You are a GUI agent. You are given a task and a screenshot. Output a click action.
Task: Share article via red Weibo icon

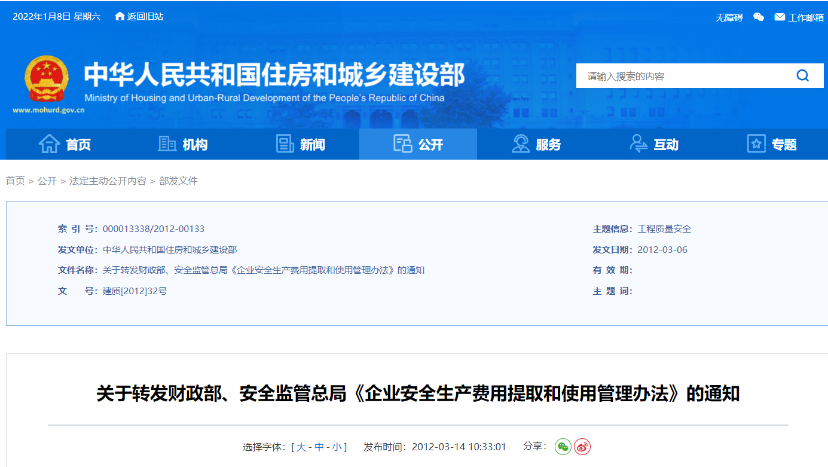click(582, 447)
